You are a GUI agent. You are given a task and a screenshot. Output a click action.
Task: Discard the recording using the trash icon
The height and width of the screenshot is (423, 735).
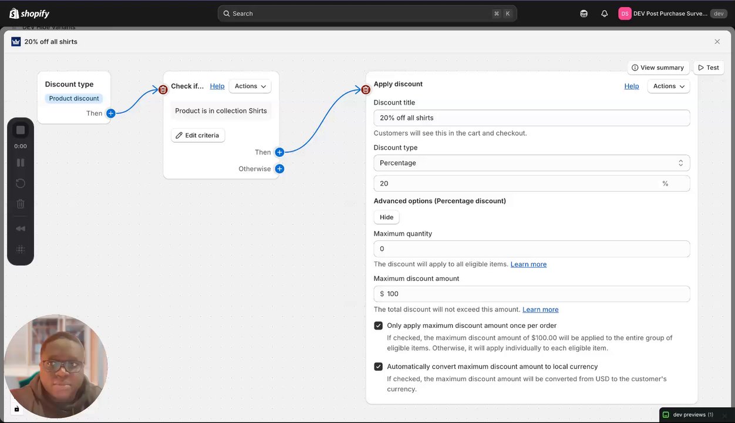click(x=21, y=204)
